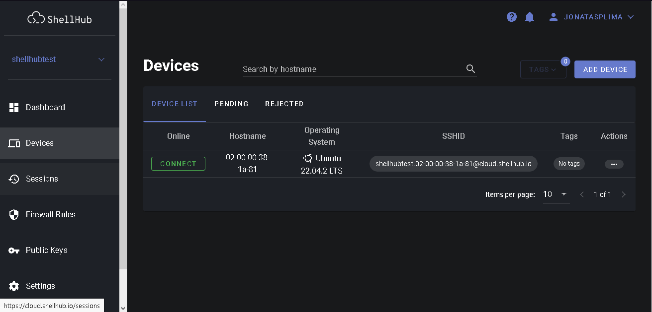Switch to the Rejected tab
652x312 pixels.
click(284, 104)
